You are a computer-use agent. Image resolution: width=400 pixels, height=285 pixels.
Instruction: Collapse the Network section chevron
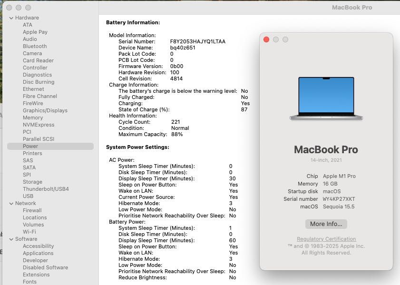tap(11, 203)
